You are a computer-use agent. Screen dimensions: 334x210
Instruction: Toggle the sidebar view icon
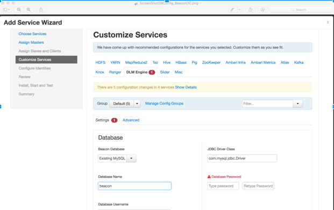pyautogui.click(x=6, y=10)
